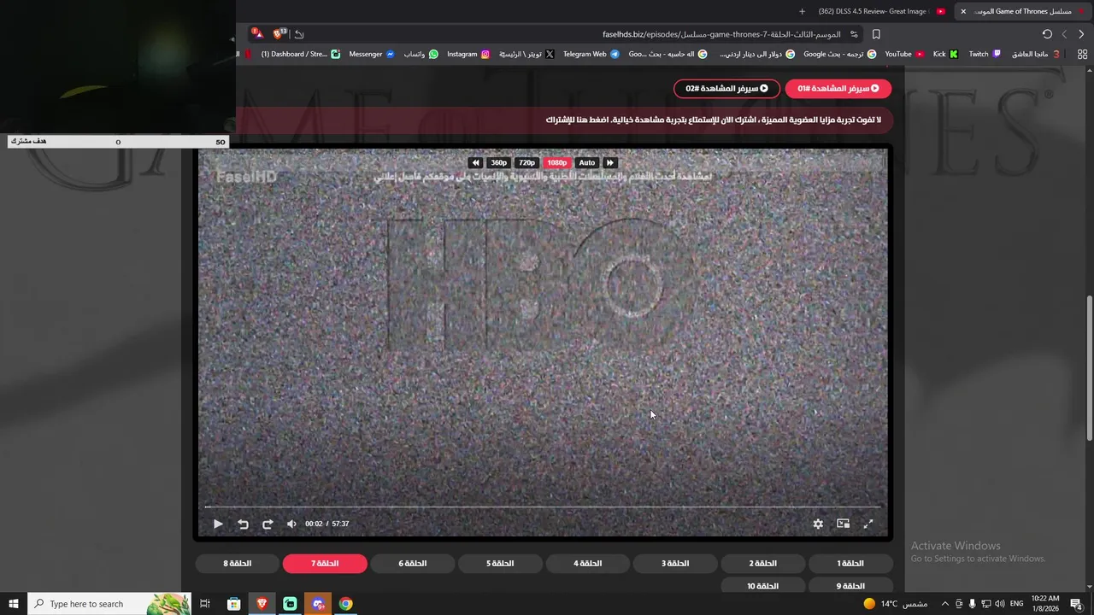The width and height of the screenshot is (1094, 615).
Task: Click the share icon left of address bar
Action: pos(299,34)
